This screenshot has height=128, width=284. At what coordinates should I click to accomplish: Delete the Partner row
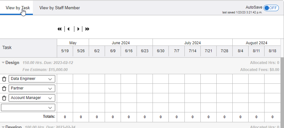click(x=4, y=89)
